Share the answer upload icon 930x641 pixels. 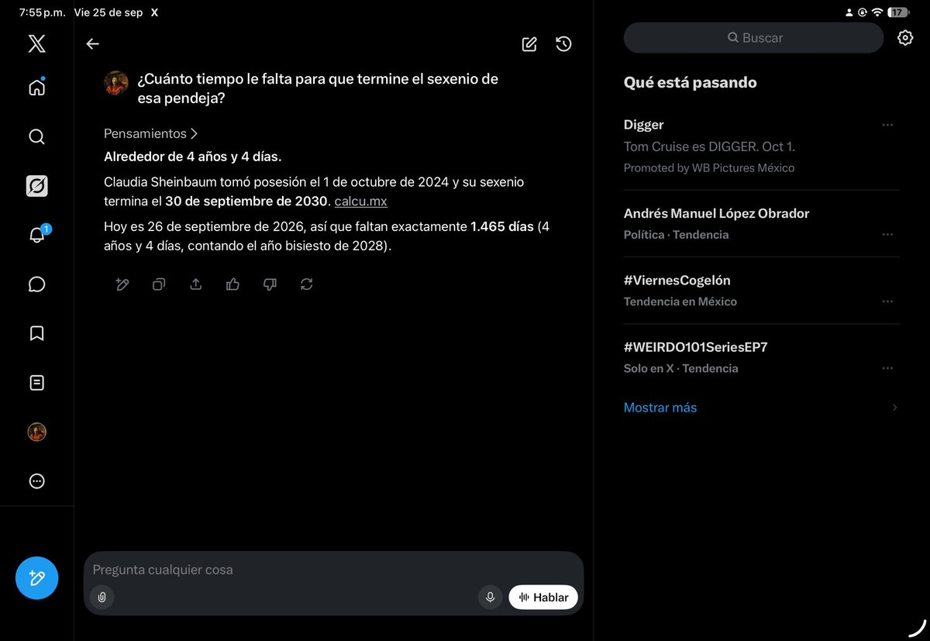click(196, 284)
